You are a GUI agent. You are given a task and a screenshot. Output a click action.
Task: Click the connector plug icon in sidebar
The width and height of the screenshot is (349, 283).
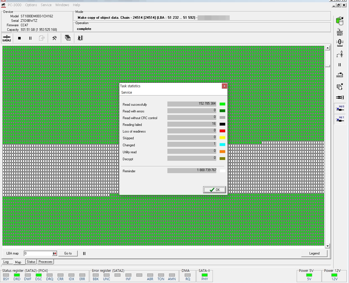coord(340,97)
